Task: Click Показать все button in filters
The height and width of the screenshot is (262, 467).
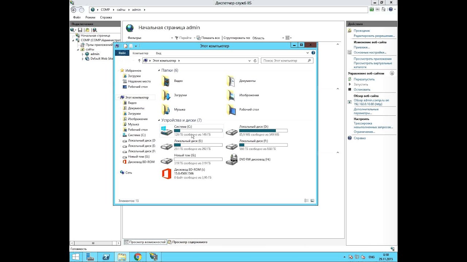Action: pyautogui.click(x=208, y=38)
